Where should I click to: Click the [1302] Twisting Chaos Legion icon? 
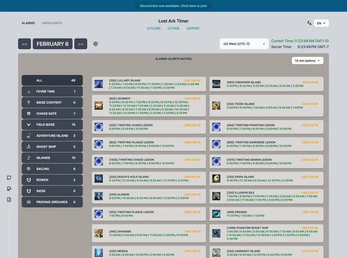[99, 161]
